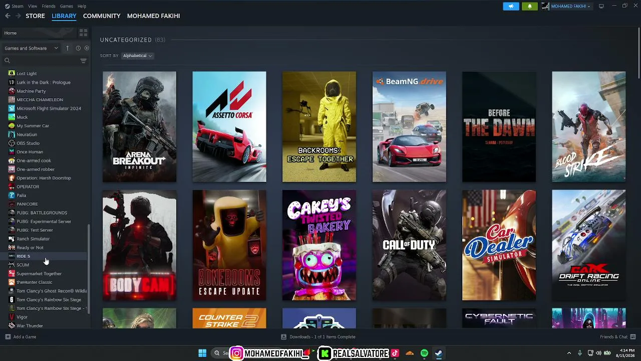Select PUBG: BATTLEGROUNDS in sidebar list
Image resolution: width=641 pixels, height=361 pixels.
pos(45,213)
